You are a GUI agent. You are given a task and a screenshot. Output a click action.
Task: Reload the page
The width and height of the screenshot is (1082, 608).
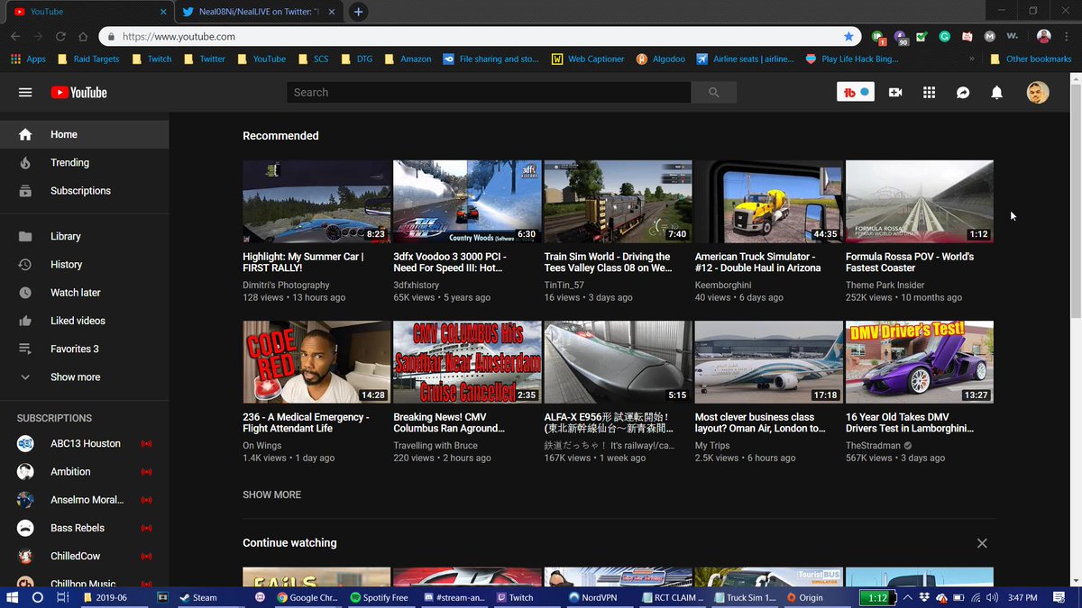tap(60, 37)
